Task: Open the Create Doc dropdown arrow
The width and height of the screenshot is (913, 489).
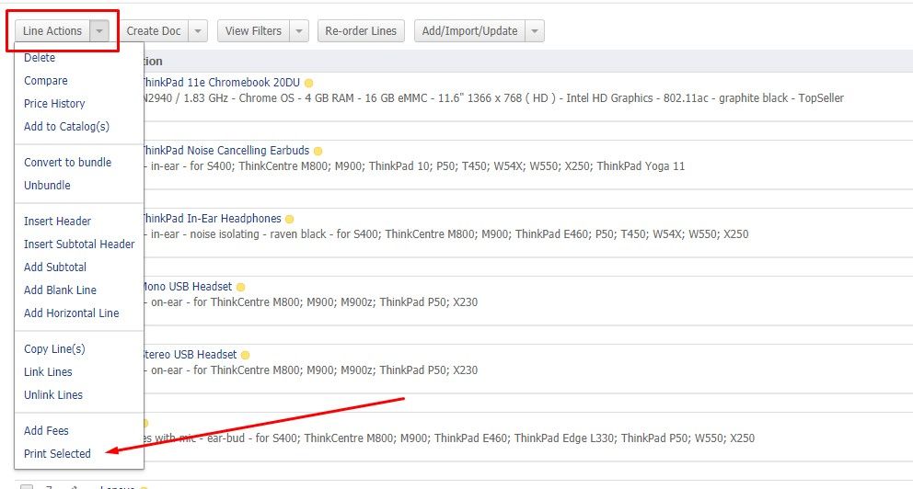Action: [x=198, y=31]
